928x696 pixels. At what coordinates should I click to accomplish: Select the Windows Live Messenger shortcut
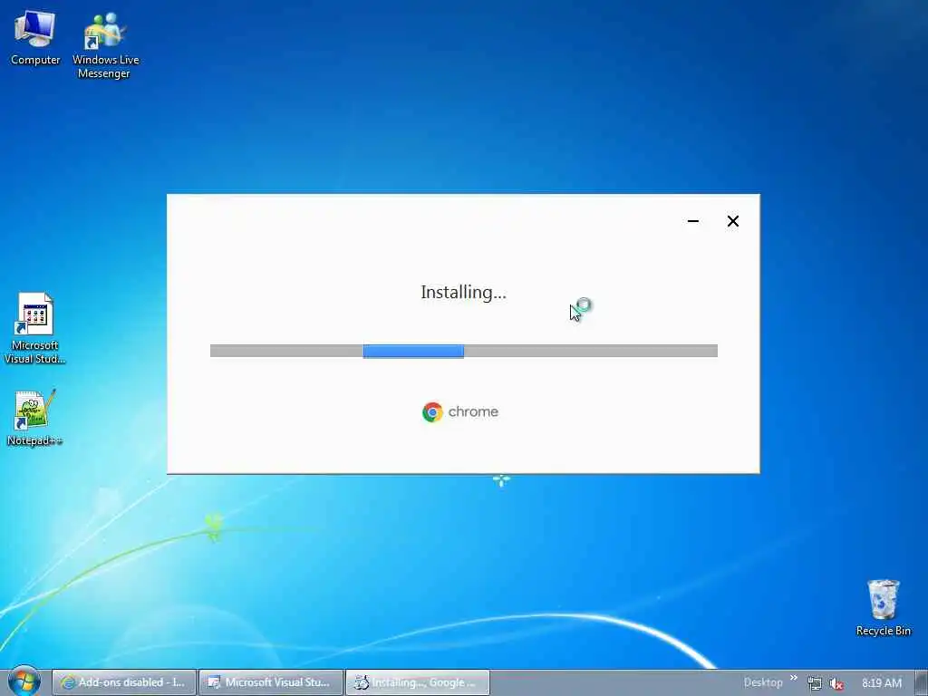tap(105, 45)
